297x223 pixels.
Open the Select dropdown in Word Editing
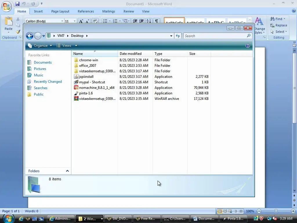(279, 32)
